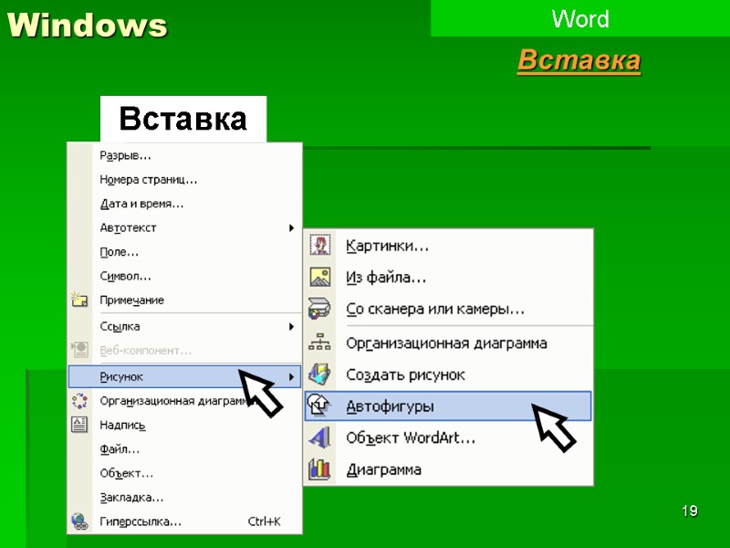Click the Windows slide title

(x=87, y=25)
